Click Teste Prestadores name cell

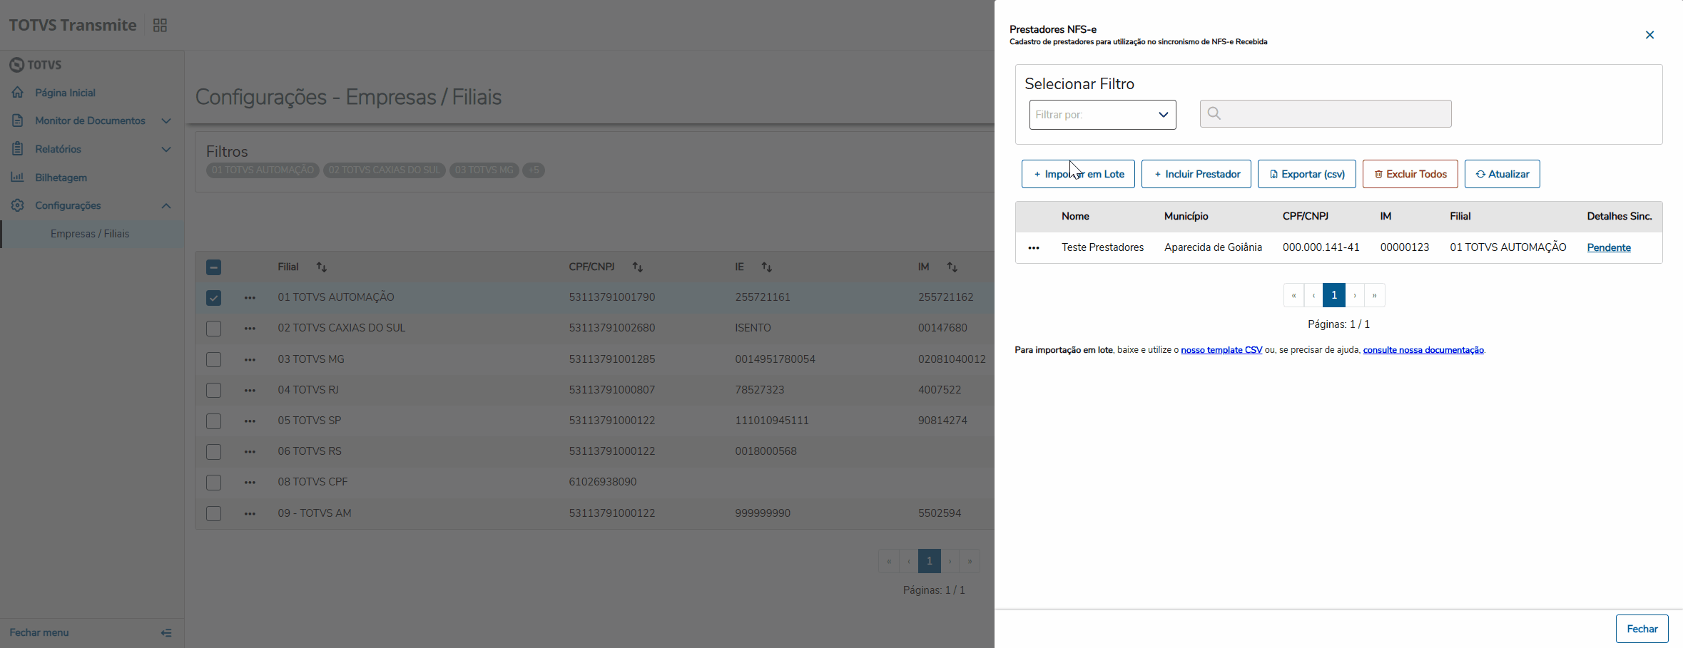[x=1102, y=247]
